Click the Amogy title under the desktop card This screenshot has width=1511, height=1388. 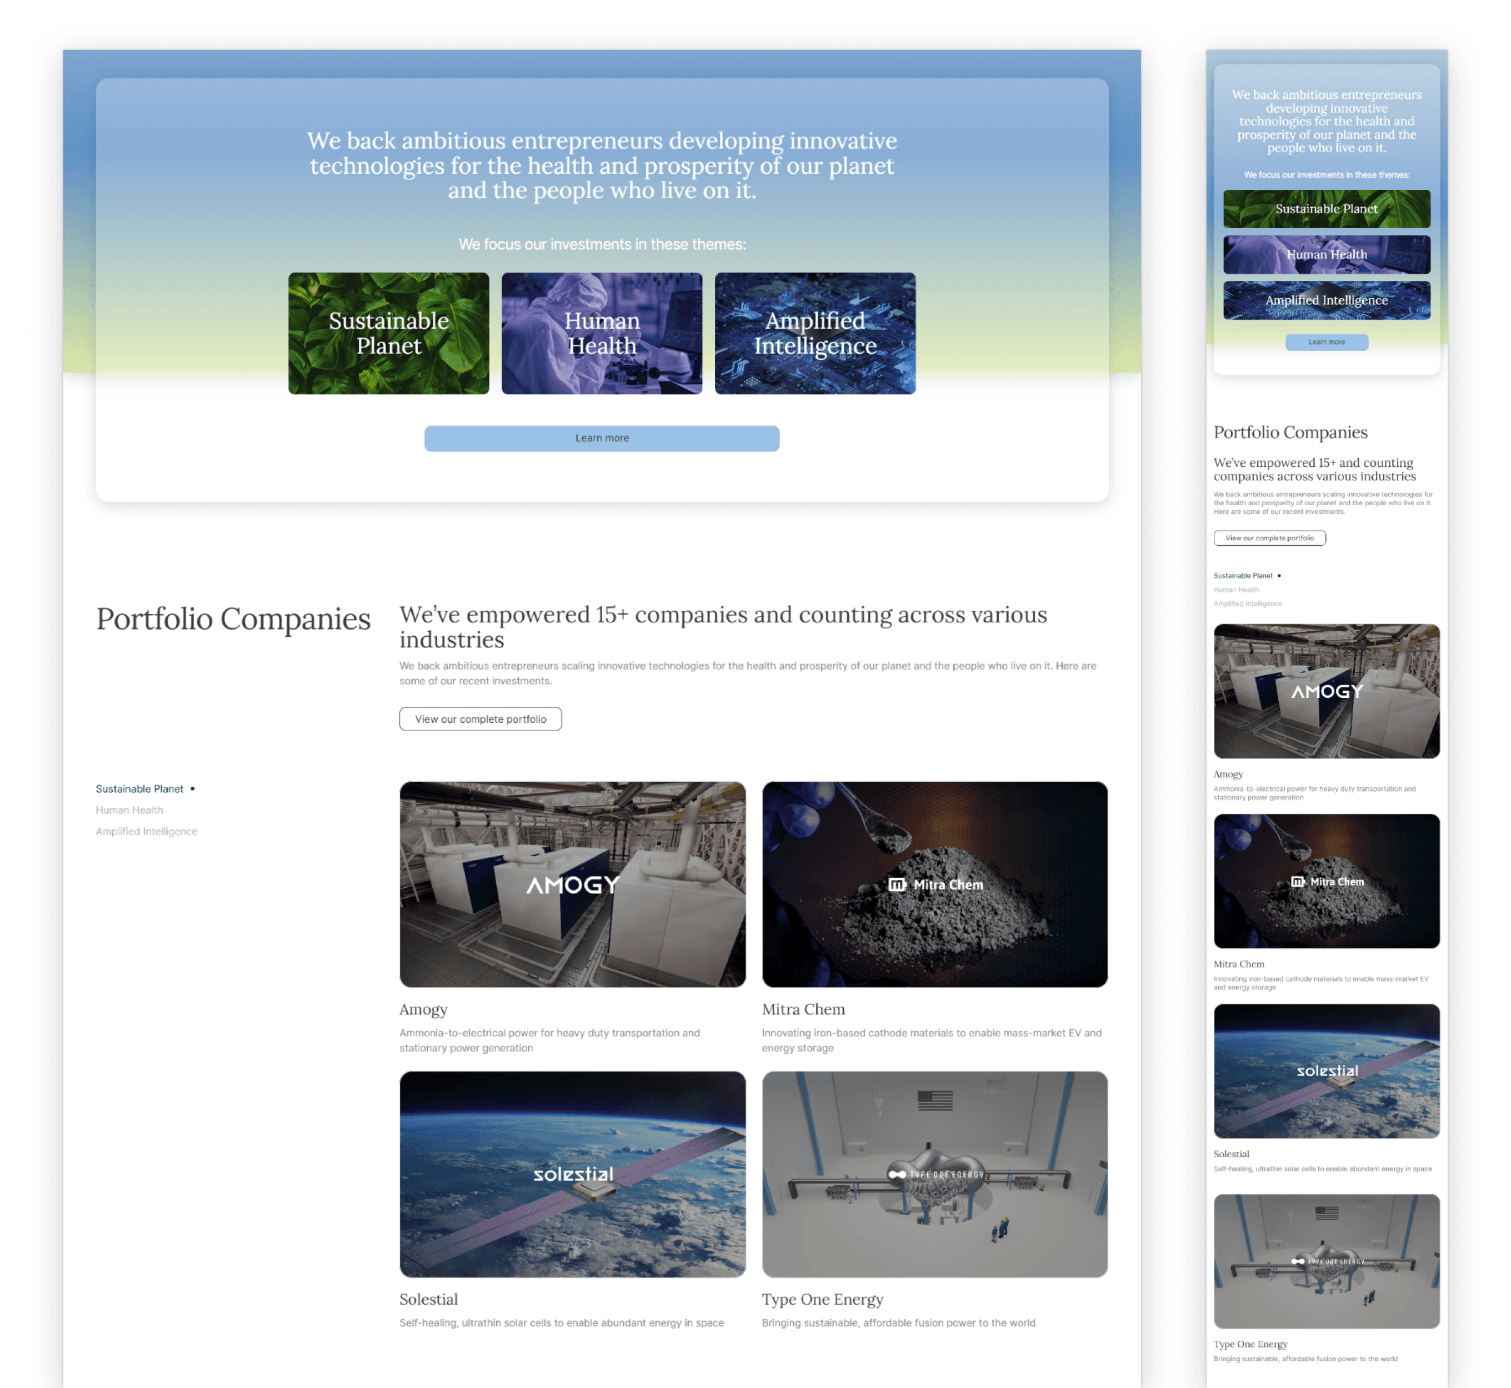424,1009
